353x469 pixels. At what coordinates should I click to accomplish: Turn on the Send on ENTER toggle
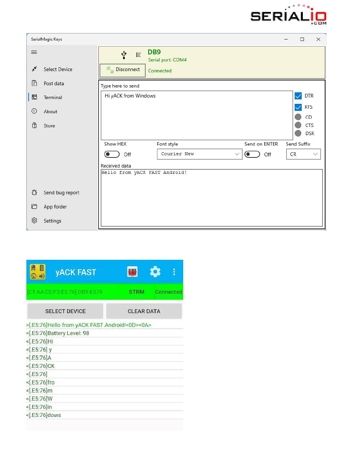click(x=252, y=154)
